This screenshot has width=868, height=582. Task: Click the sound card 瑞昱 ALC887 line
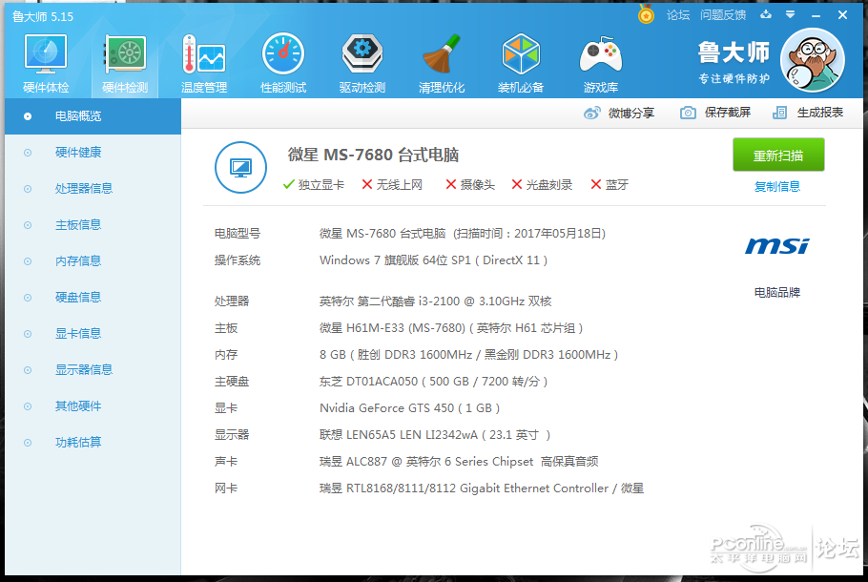coord(459,461)
